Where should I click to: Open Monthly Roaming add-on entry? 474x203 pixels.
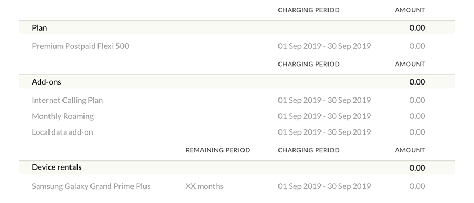tap(63, 116)
